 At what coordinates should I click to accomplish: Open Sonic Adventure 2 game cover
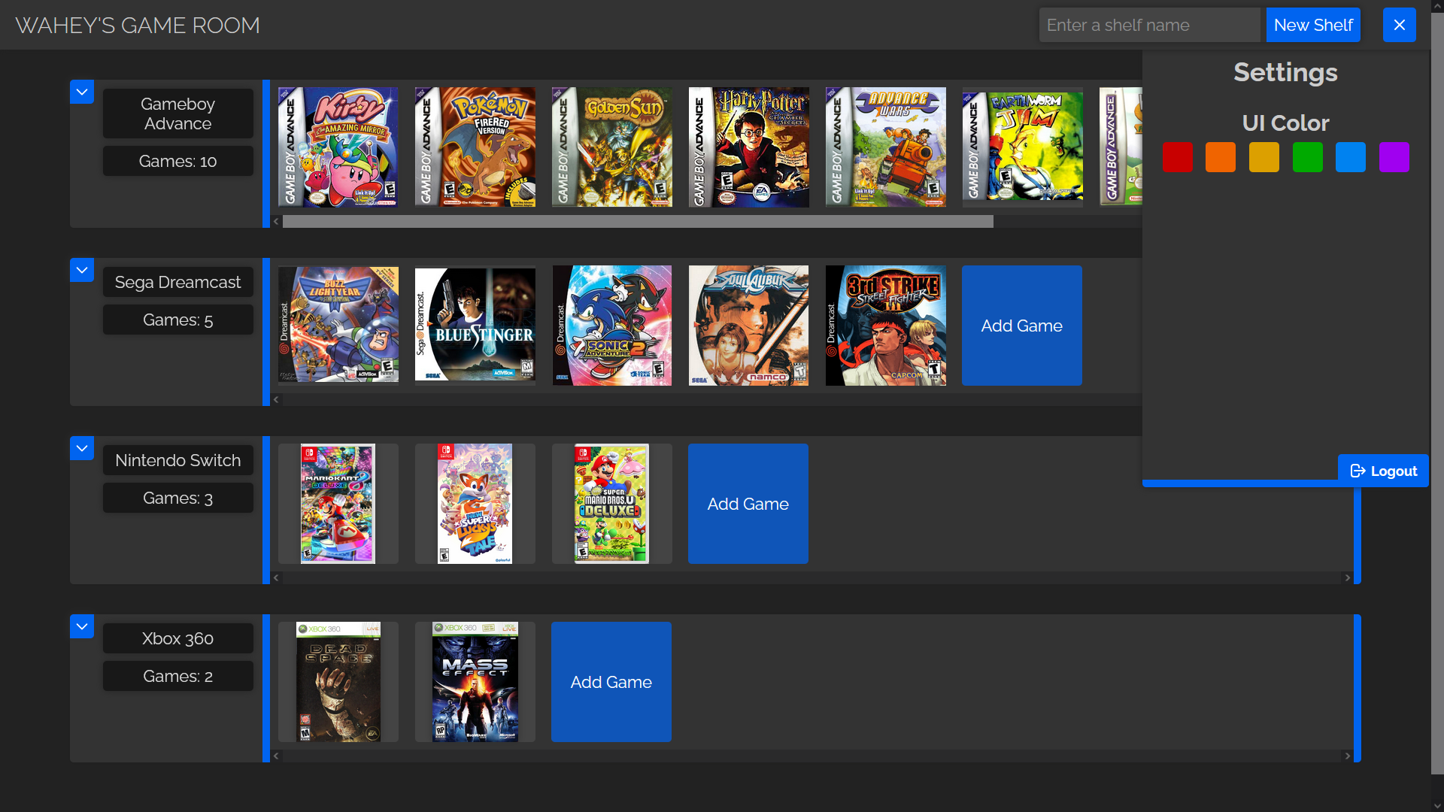(x=612, y=326)
